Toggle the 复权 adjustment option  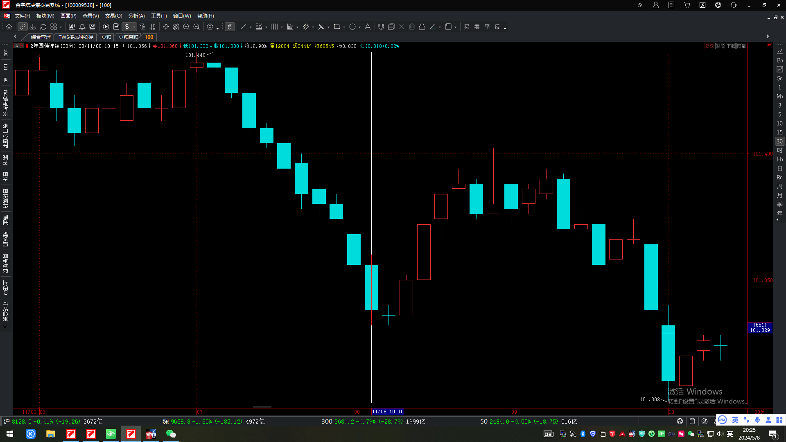point(709,46)
